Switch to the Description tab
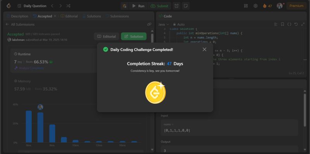The width and height of the screenshot is (310, 154). 17,16
